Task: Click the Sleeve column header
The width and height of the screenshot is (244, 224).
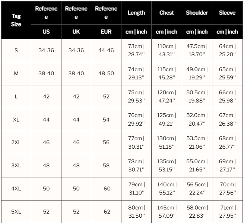Action: tap(227, 13)
